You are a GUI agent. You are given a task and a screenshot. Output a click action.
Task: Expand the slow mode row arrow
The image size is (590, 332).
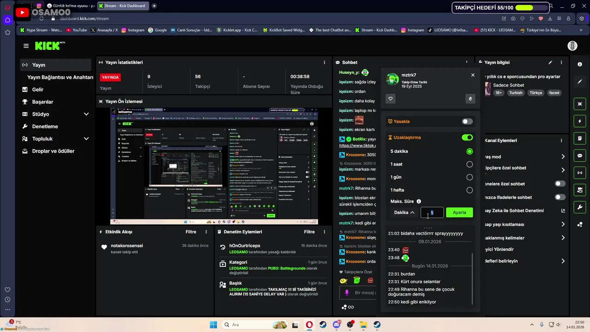point(563,157)
